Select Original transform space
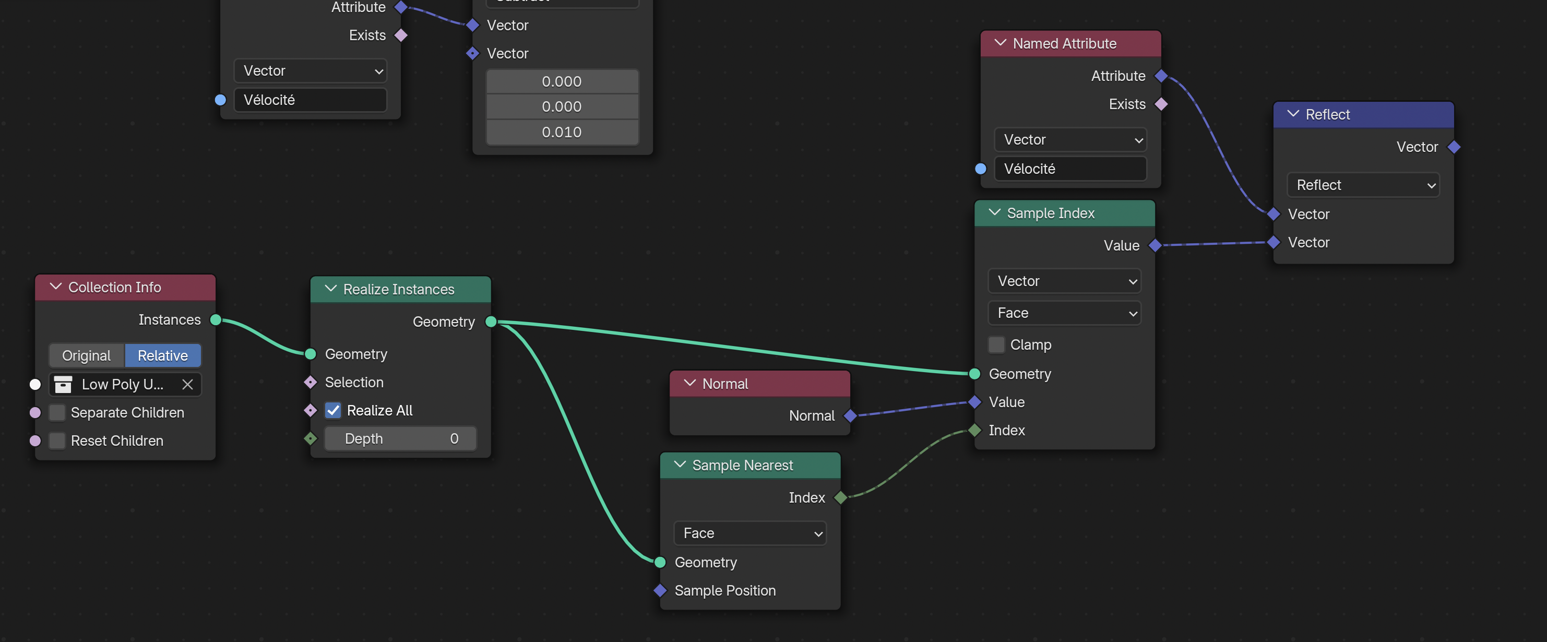 pyautogui.click(x=87, y=355)
